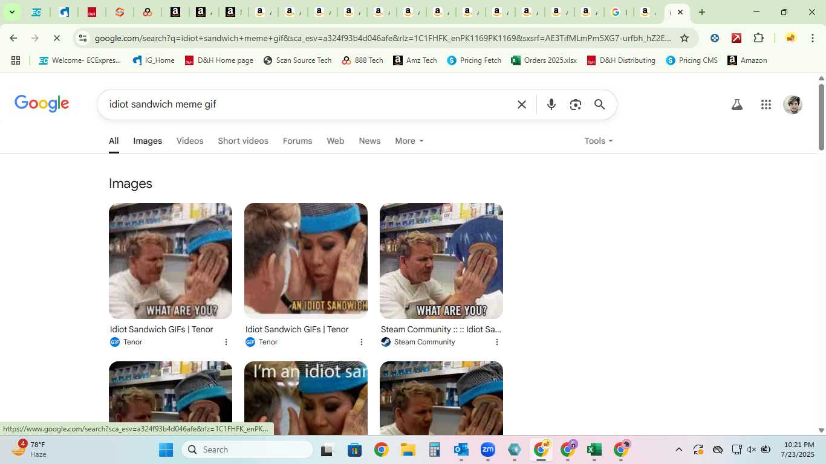Open the Extensions puzzle icon
This screenshot has height=464, width=826.
pos(759,38)
